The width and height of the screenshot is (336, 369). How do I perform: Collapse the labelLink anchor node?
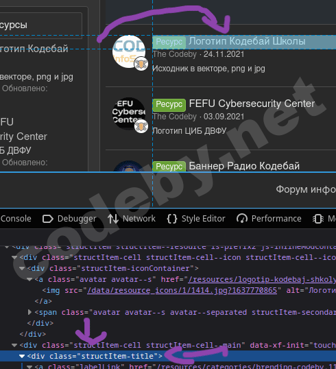click(29, 367)
